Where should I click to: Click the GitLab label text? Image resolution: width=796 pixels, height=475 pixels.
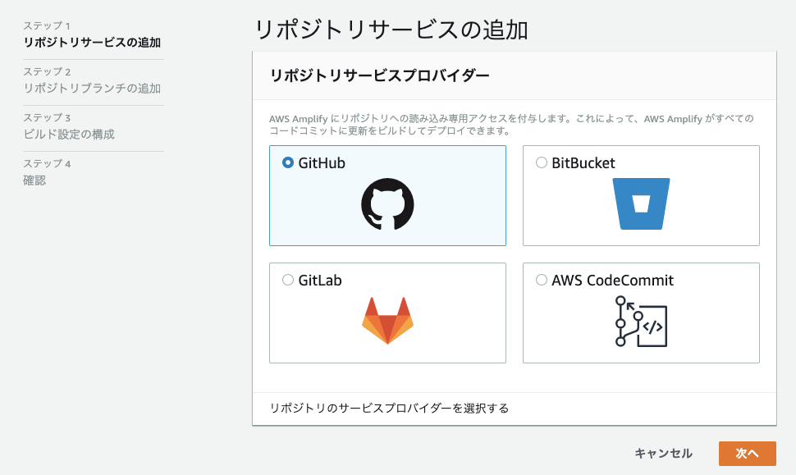[x=320, y=280]
